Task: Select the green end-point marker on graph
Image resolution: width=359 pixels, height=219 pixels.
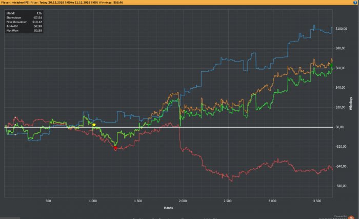Action: (331, 65)
